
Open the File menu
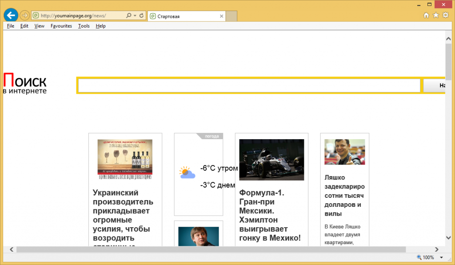[11, 26]
